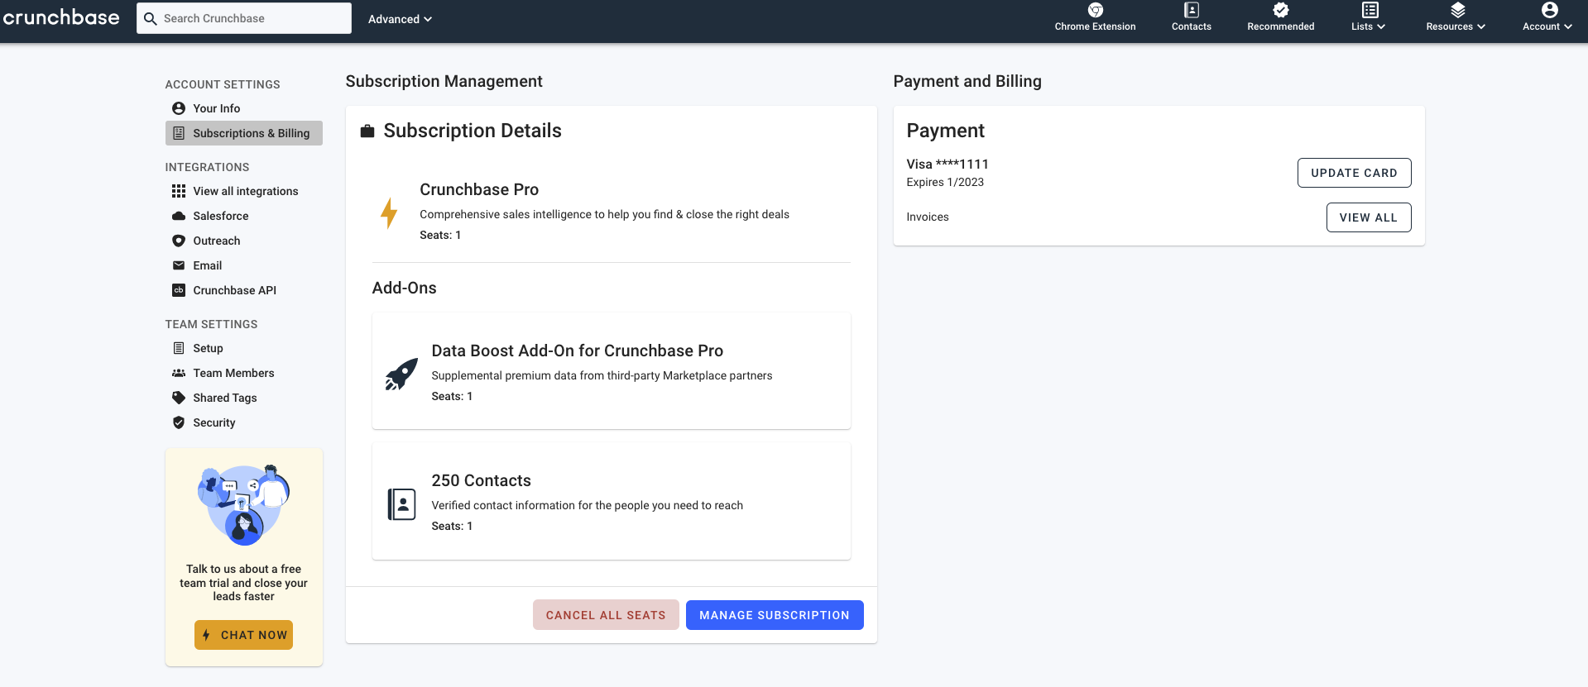Click the Invoices label

pyautogui.click(x=928, y=217)
